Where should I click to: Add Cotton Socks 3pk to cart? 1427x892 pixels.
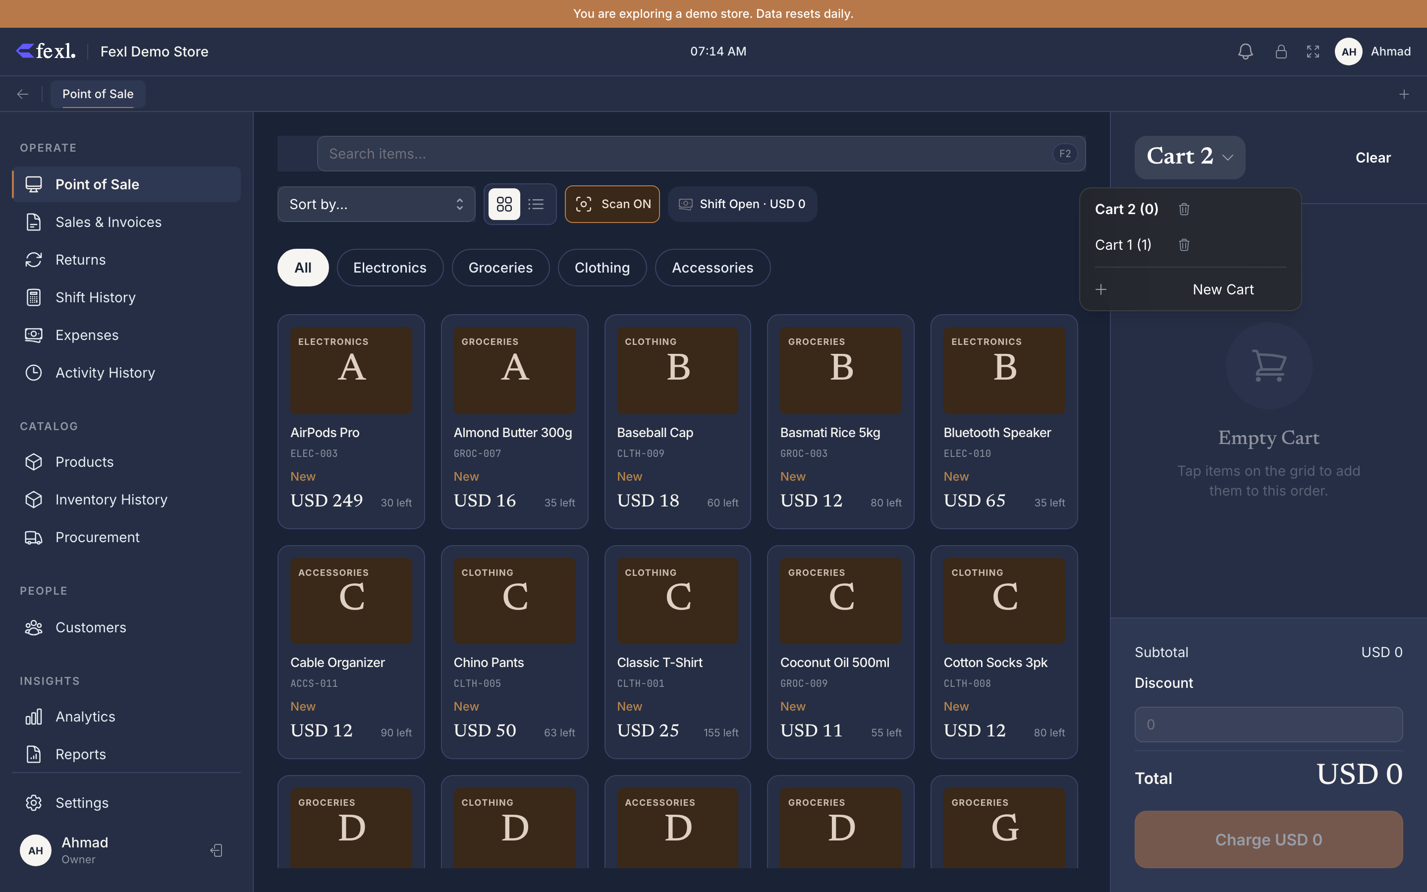[x=1004, y=652]
